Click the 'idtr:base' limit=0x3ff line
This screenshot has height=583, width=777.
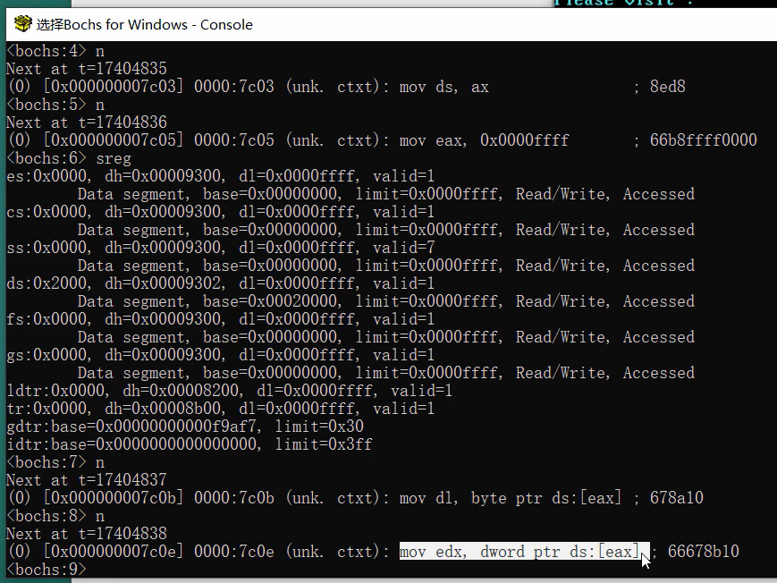[x=190, y=444]
